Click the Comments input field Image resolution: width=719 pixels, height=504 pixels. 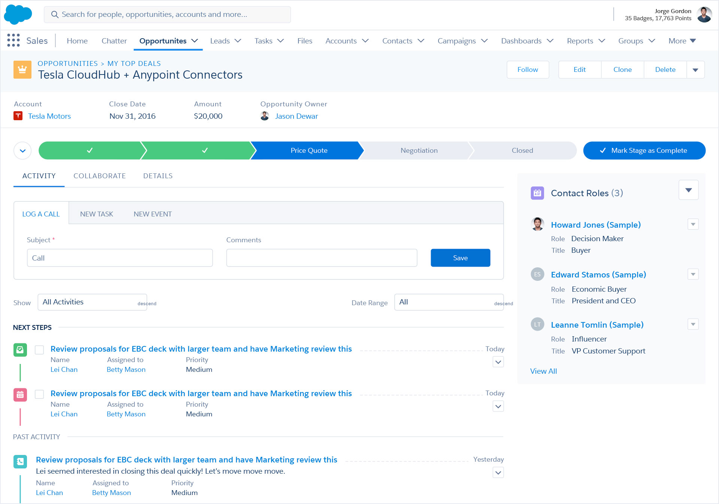[x=322, y=258]
